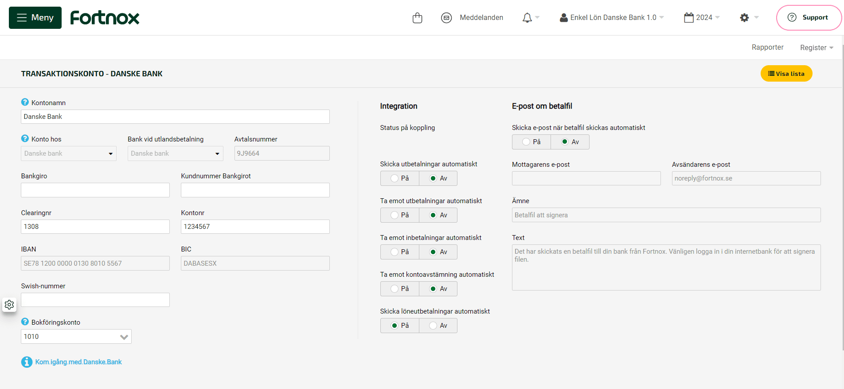
Task: Click the Fortnox logo
Action: [x=105, y=18]
